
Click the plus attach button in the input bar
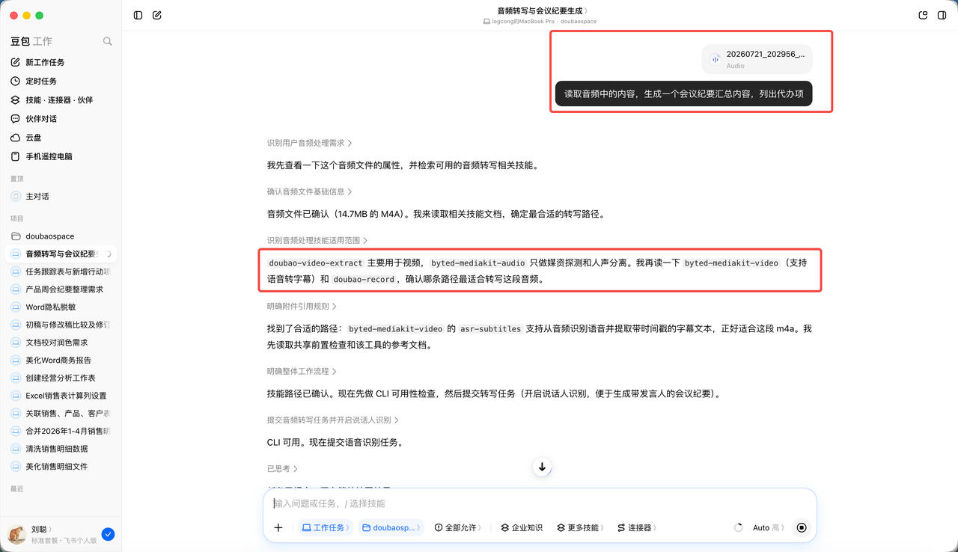[278, 527]
